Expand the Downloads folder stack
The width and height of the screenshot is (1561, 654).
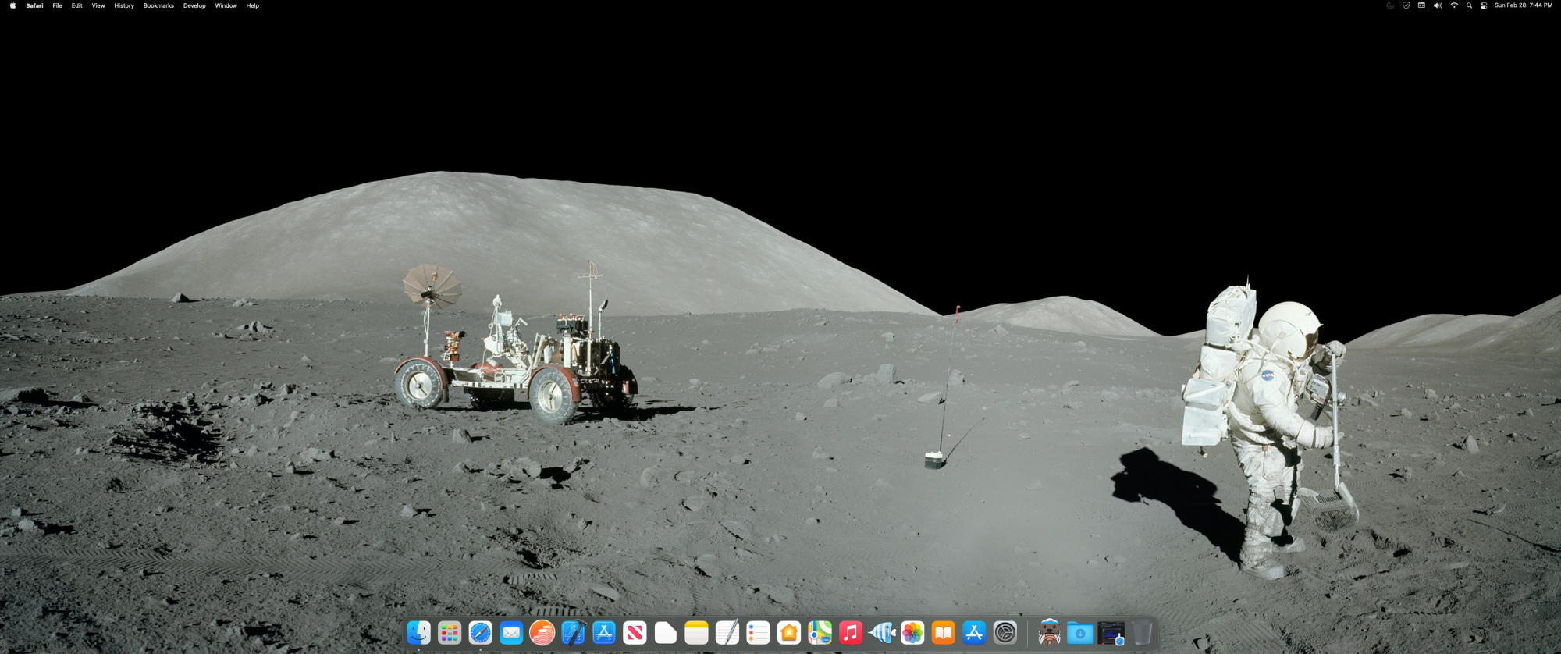1080,632
